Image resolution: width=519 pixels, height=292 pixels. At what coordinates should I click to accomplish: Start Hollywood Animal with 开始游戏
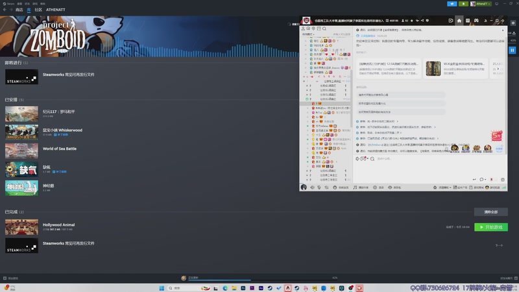(491, 227)
